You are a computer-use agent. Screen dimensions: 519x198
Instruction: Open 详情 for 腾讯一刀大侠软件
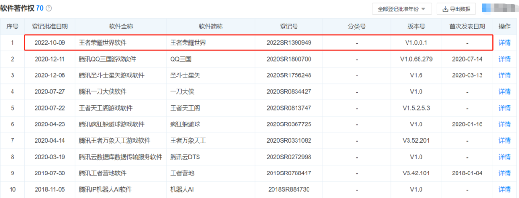(x=505, y=91)
